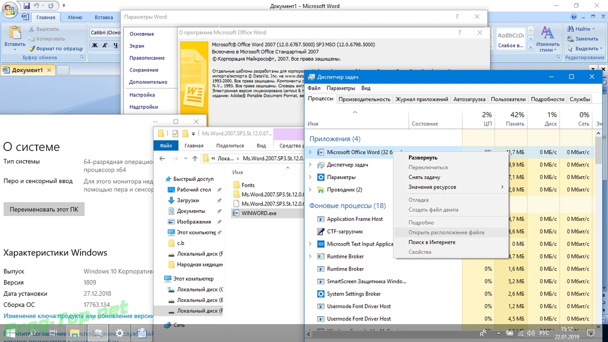Close the Документ1 document tab
The image size is (608, 342).
pyautogui.click(x=49, y=70)
